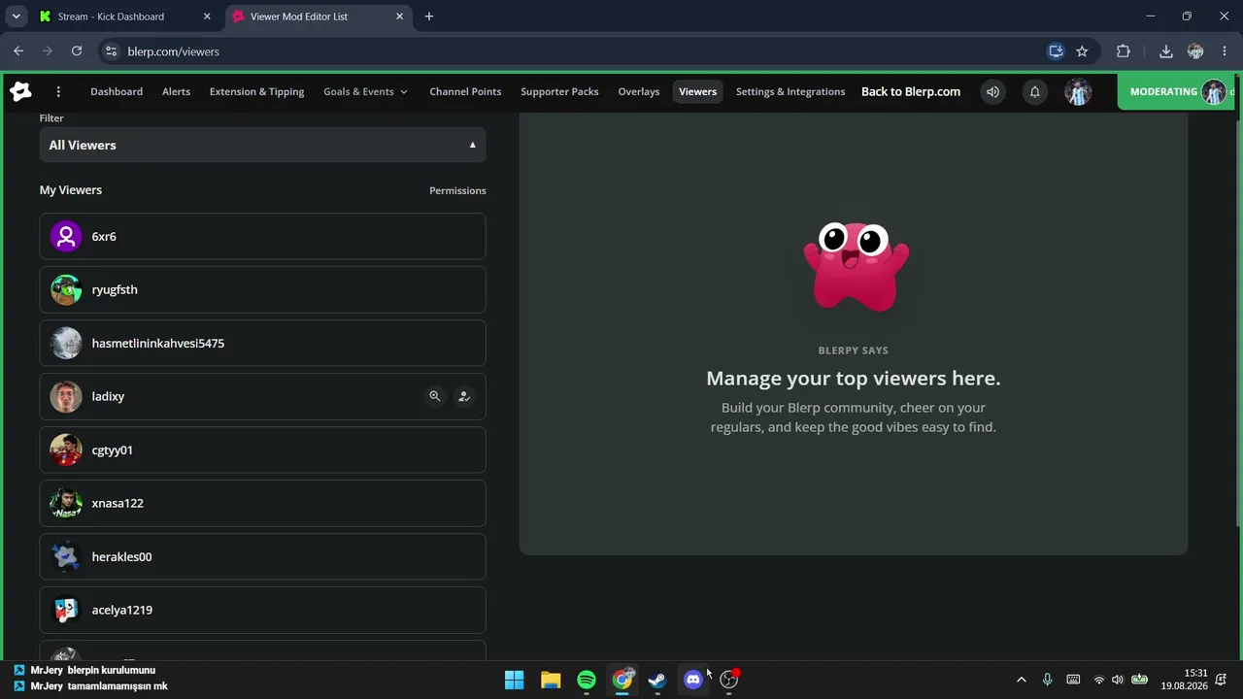Screen dimensions: 1243x699
Task: Select viewer 6xr6
Action: [262, 236]
